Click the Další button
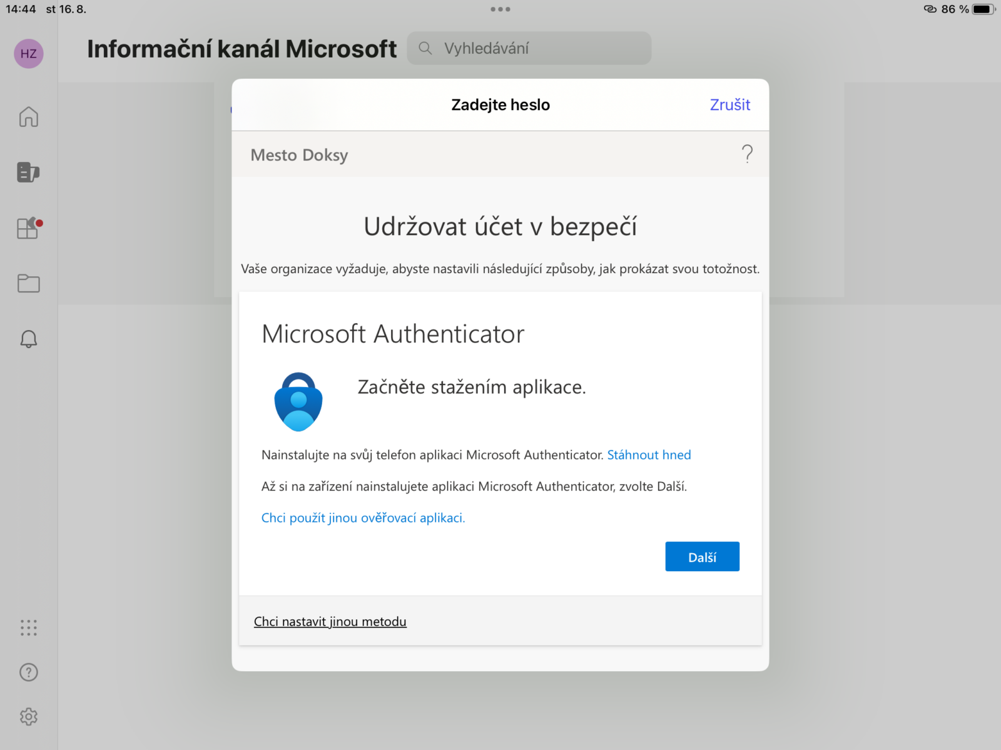 pos(702,557)
